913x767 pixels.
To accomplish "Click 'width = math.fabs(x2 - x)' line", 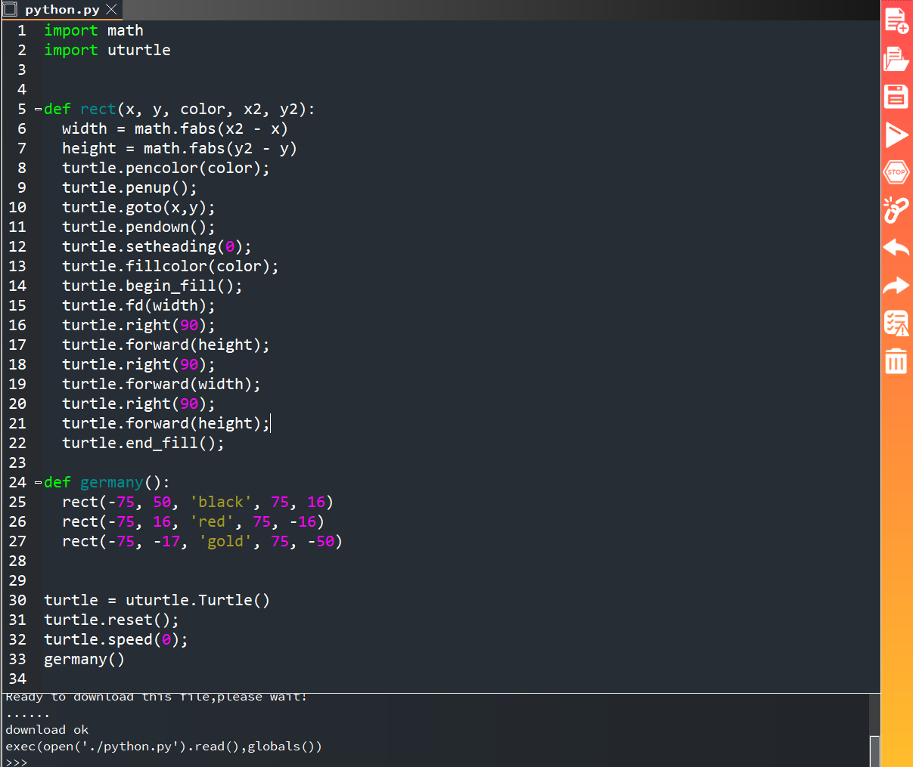I will 175,129.
